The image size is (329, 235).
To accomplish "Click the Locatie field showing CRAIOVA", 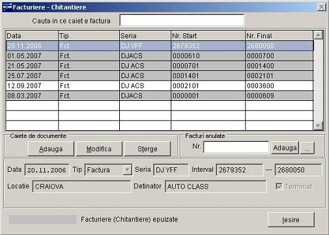I will click(x=81, y=186).
